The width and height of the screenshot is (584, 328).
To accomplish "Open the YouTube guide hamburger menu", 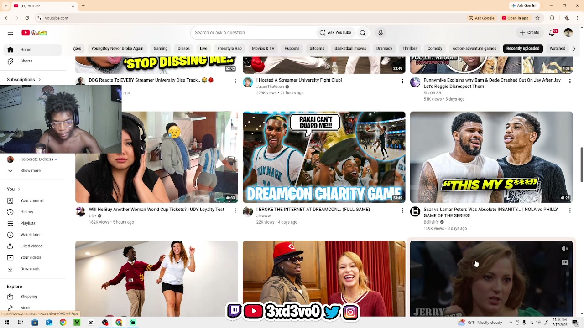I will pos(10,32).
